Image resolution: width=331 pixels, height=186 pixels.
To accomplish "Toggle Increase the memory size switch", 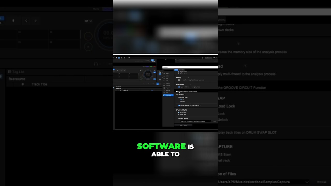I will click(179, 80).
